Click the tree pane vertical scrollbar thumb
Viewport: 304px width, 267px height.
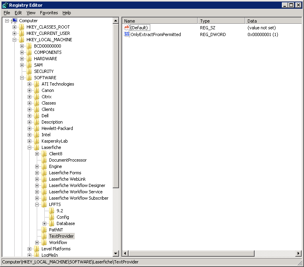[116, 106]
